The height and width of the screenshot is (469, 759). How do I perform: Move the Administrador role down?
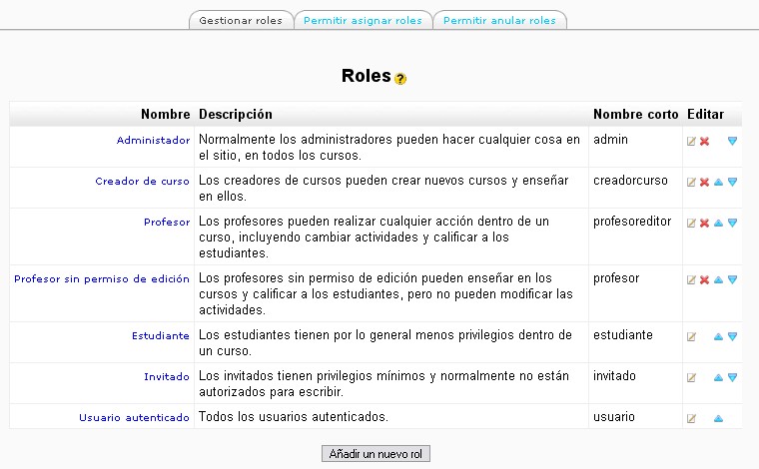point(732,142)
